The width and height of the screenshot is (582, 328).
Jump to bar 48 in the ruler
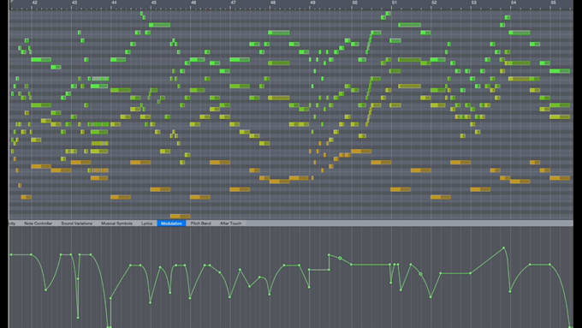(x=273, y=3)
